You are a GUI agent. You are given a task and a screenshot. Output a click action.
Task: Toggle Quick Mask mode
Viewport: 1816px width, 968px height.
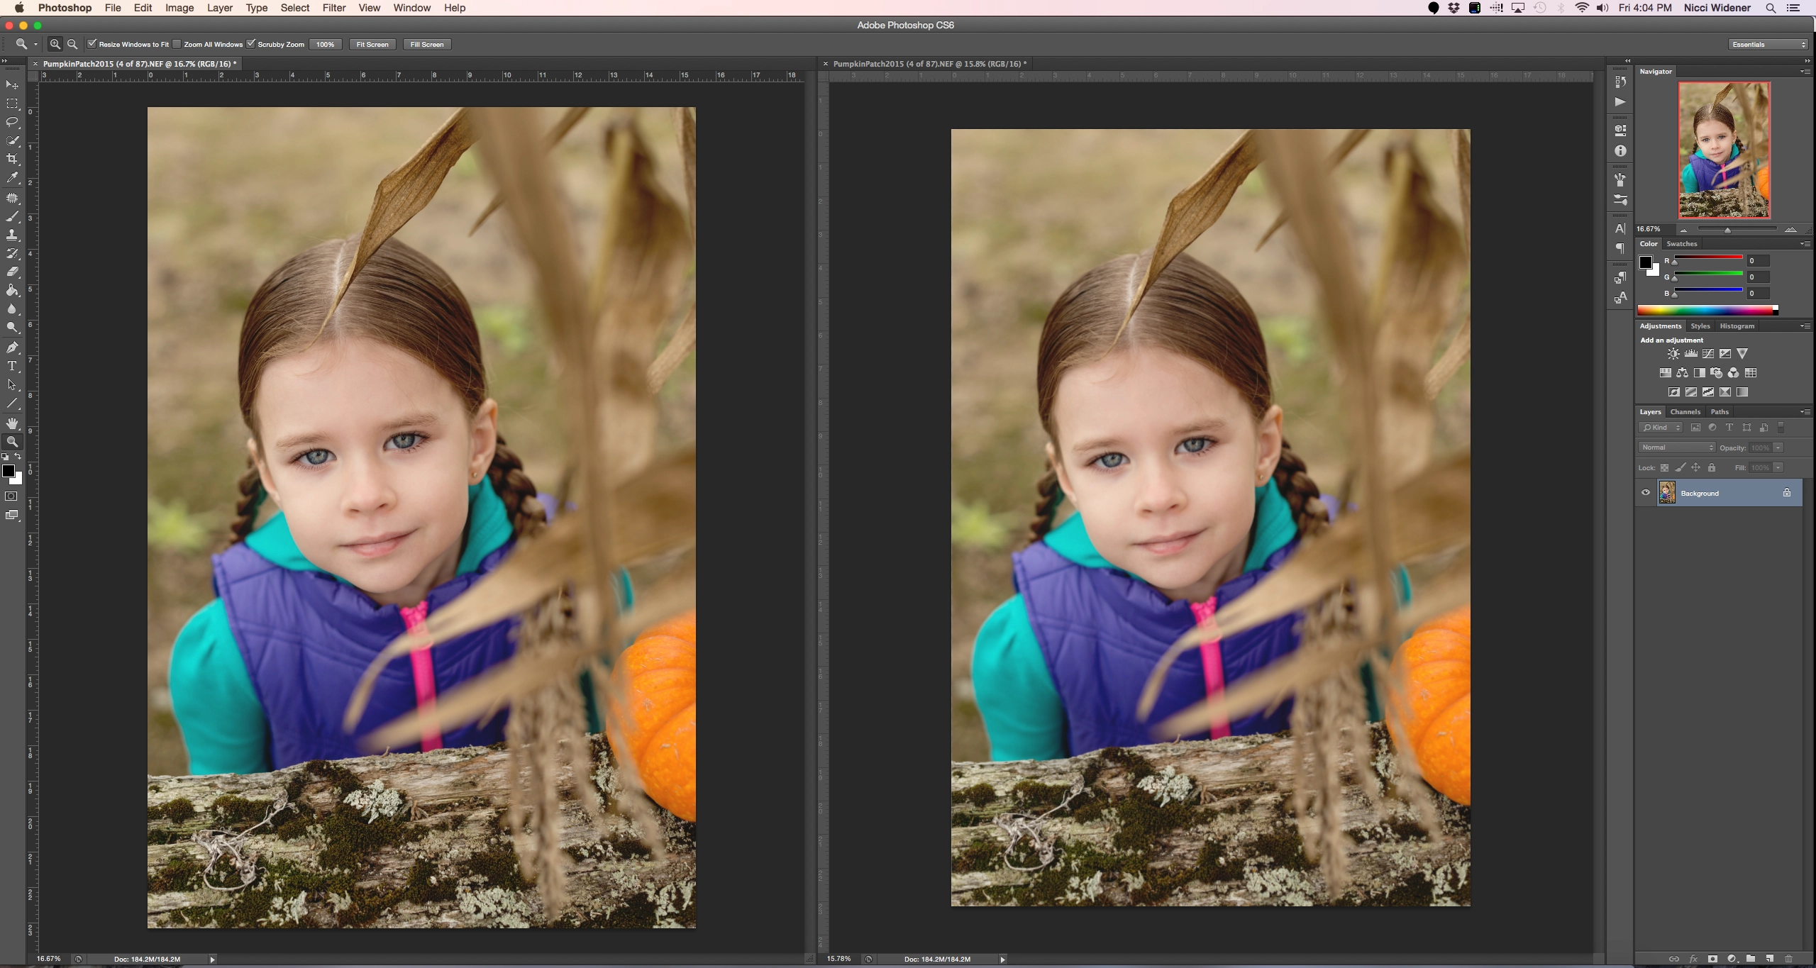point(12,496)
